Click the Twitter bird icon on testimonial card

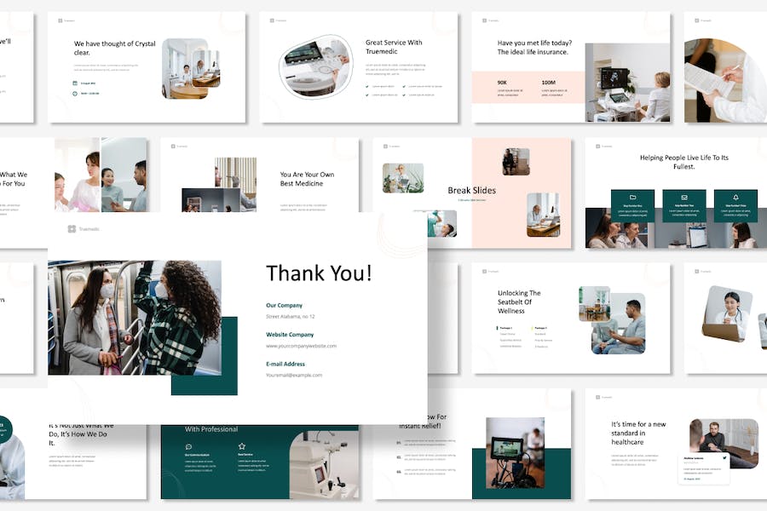[724, 457]
